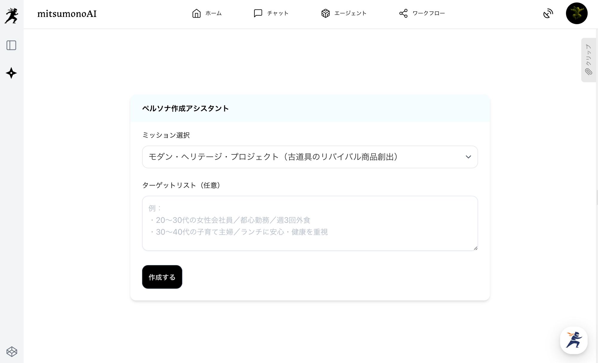
Task: Click the satellite dish broadcast icon
Action: 548,13
